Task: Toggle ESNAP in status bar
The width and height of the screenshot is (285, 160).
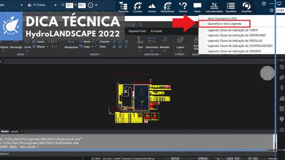Action: click(193, 158)
